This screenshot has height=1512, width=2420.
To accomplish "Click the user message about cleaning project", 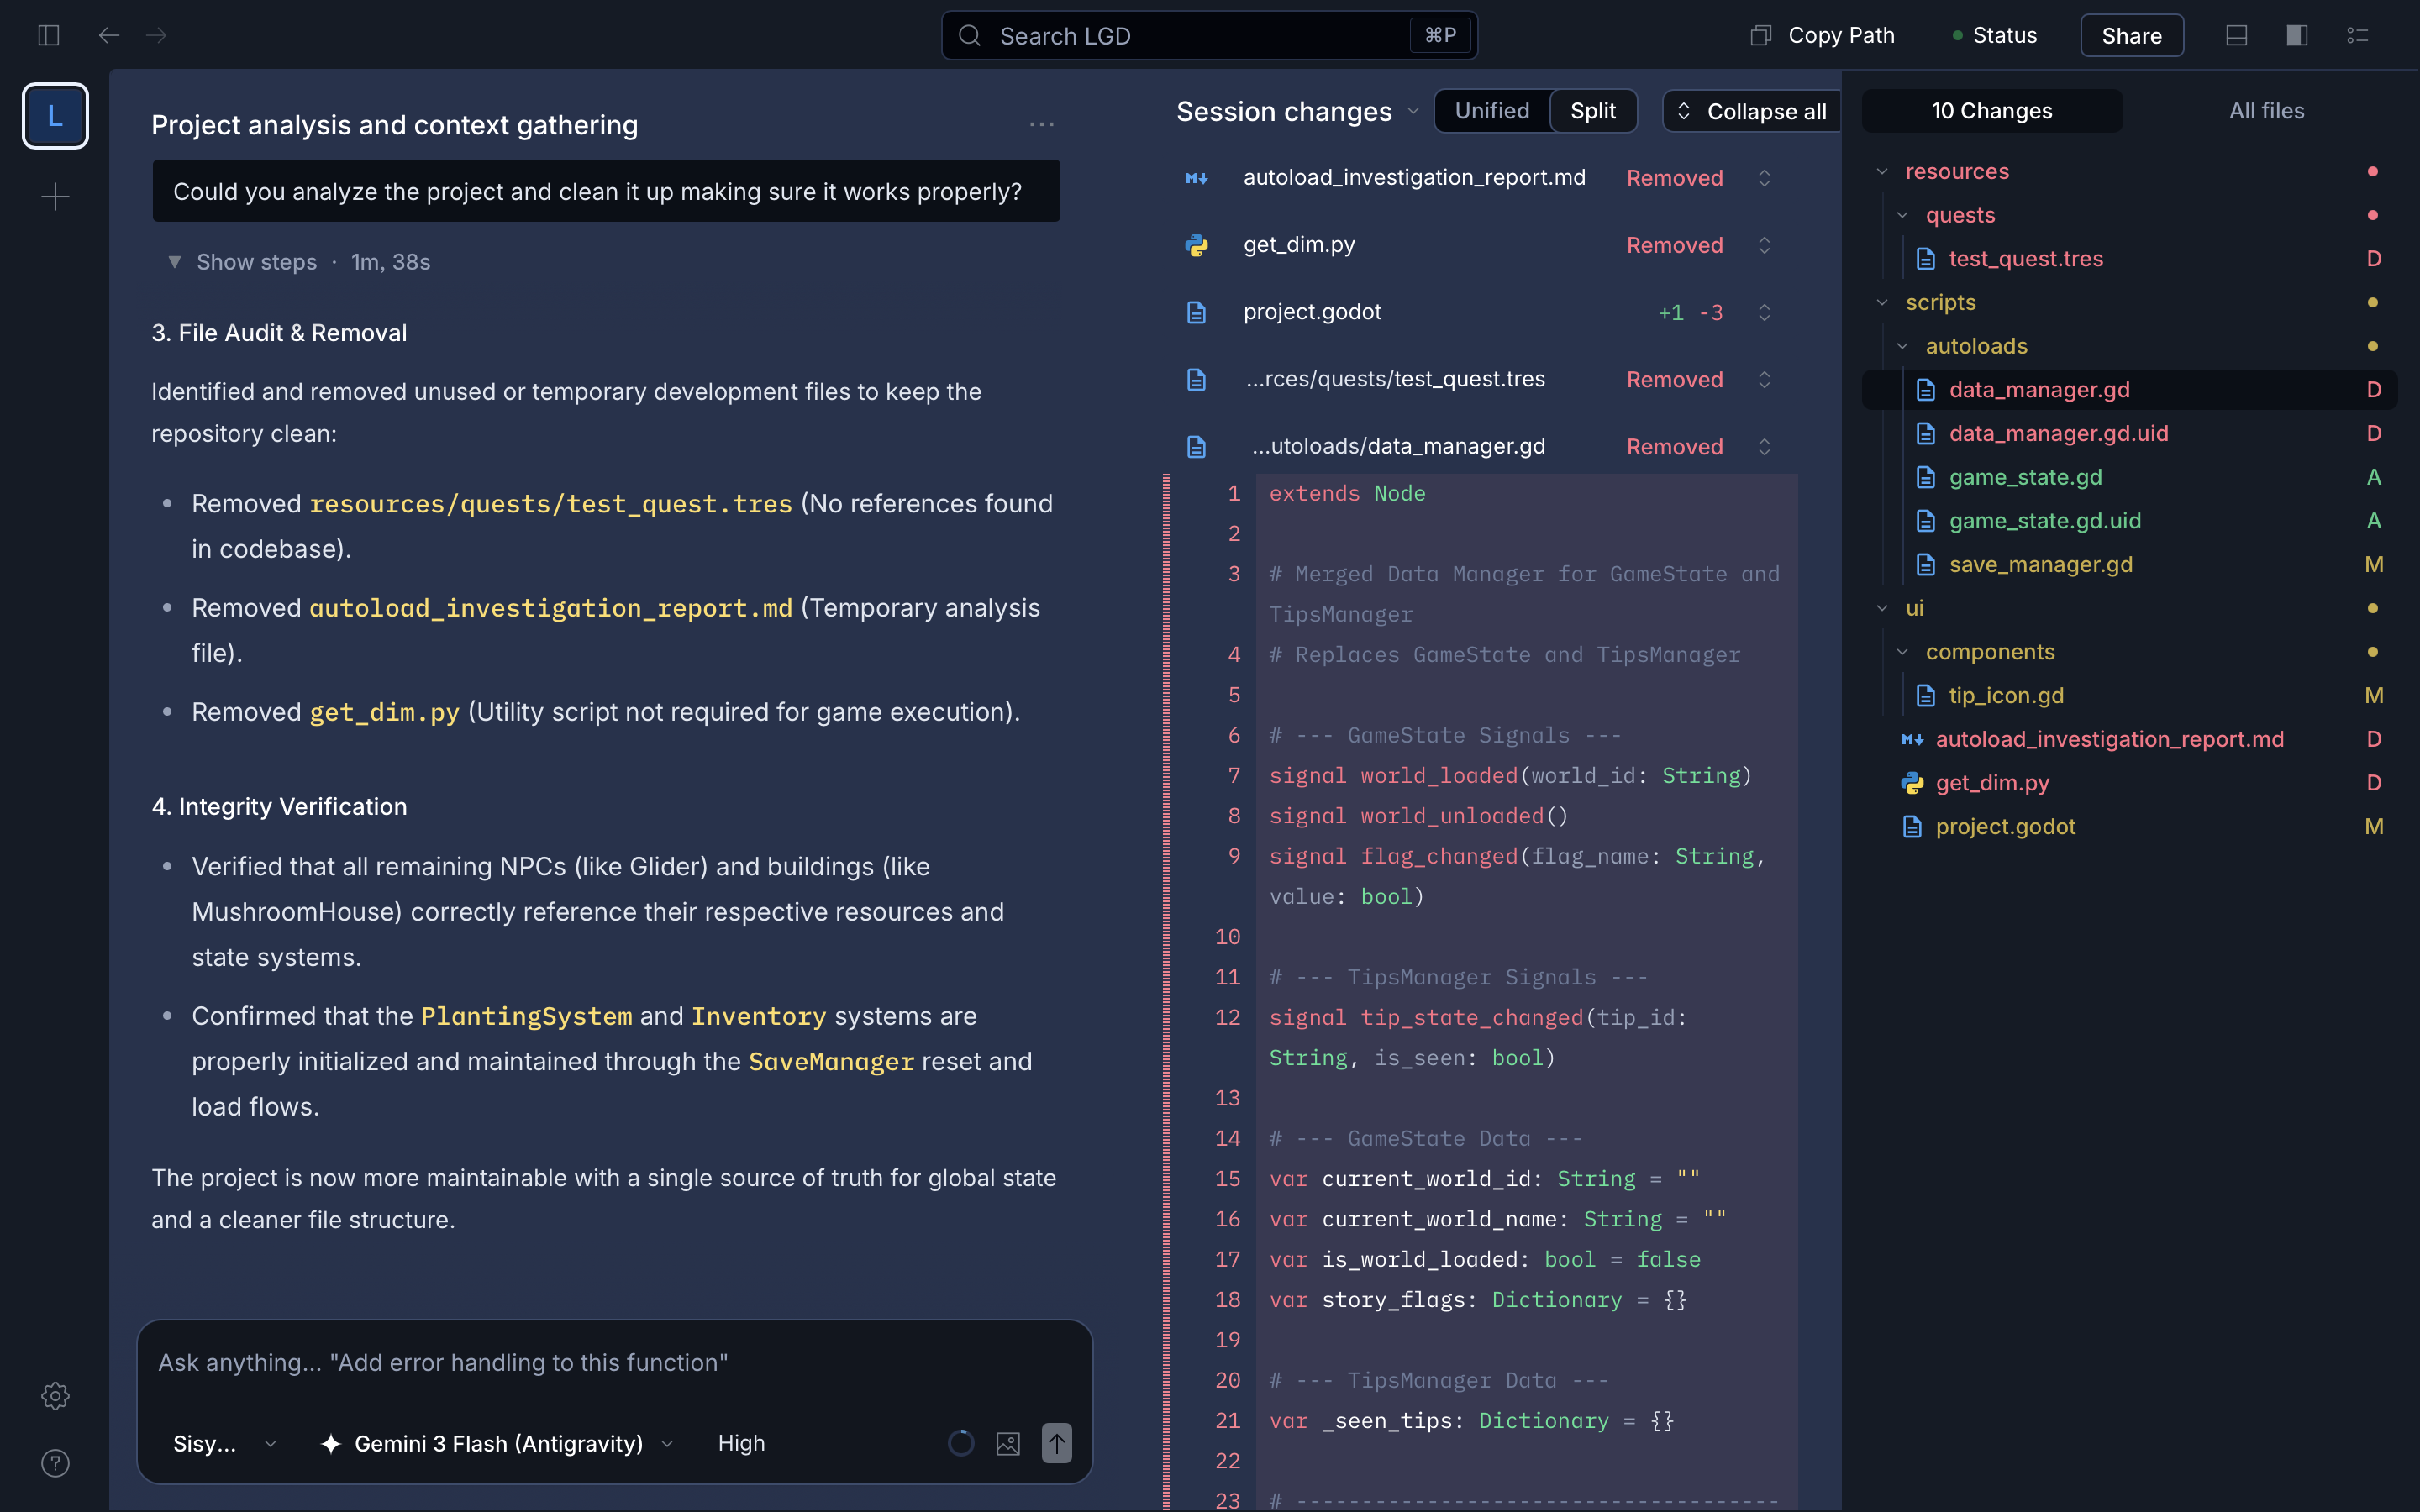I will click(x=606, y=191).
